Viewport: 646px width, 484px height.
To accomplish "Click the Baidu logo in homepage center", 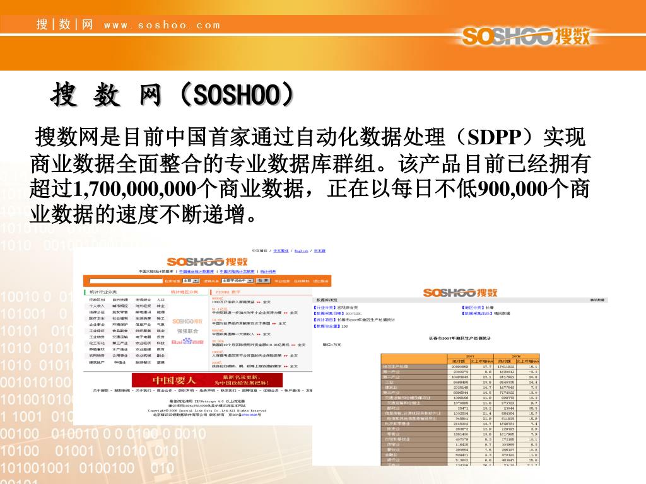I will click(x=187, y=342).
